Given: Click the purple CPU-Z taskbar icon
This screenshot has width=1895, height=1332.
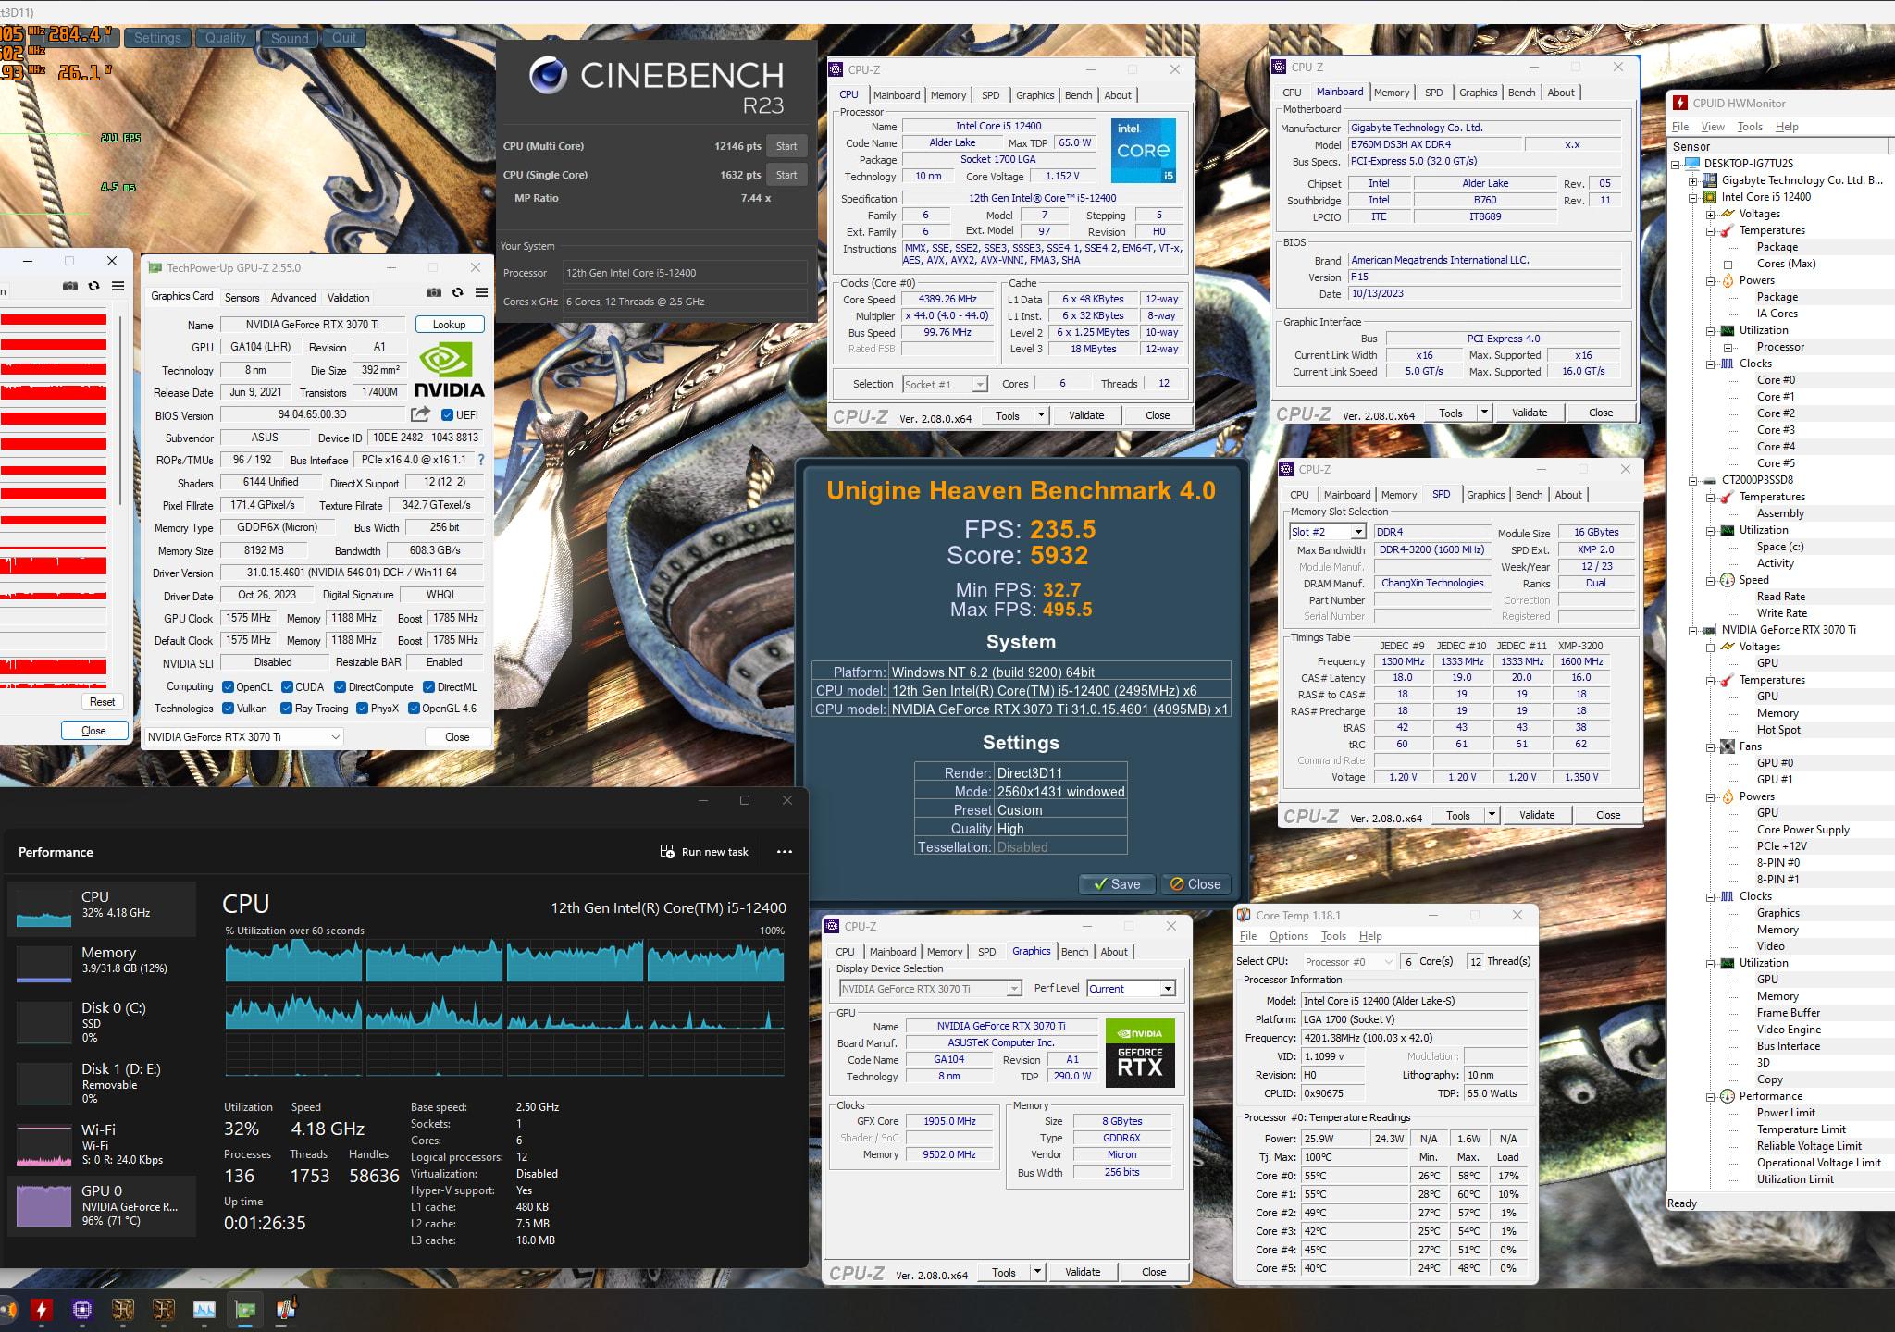Looking at the screenshot, I should tap(81, 1309).
